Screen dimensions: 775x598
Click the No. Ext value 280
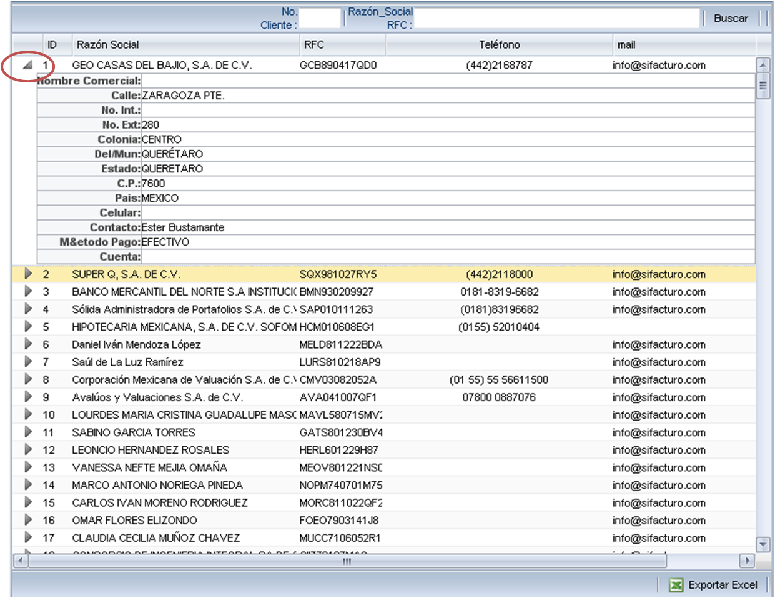tap(151, 125)
